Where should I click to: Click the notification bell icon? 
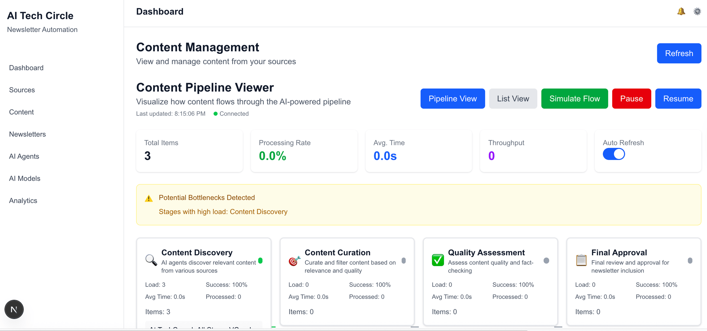681,11
